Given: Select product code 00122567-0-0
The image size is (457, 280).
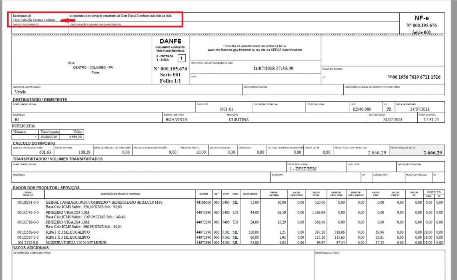Looking at the screenshot, I should [28, 238].
